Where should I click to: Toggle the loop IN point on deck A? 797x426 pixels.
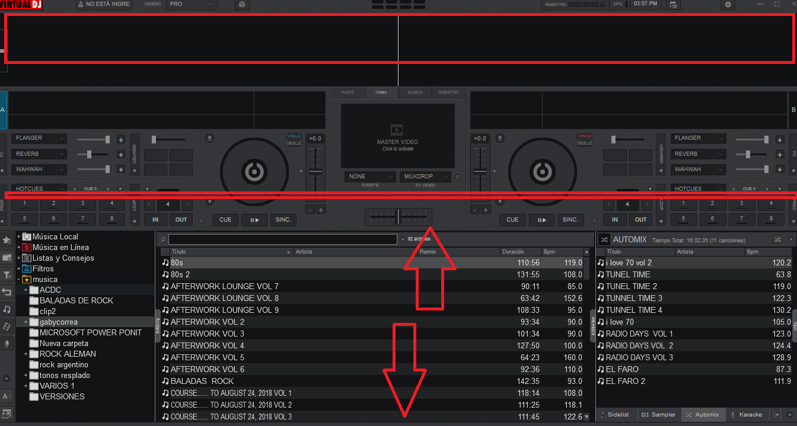[x=155, y=219]
